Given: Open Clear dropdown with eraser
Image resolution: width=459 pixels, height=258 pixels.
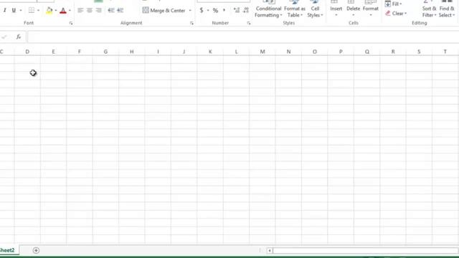Looking at the screenshot, I should 396,14.
